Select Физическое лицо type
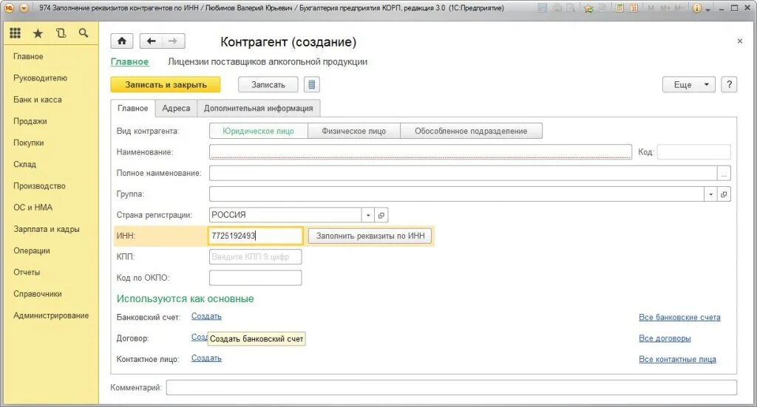This screenshot has width=757, height=407. 354,131
